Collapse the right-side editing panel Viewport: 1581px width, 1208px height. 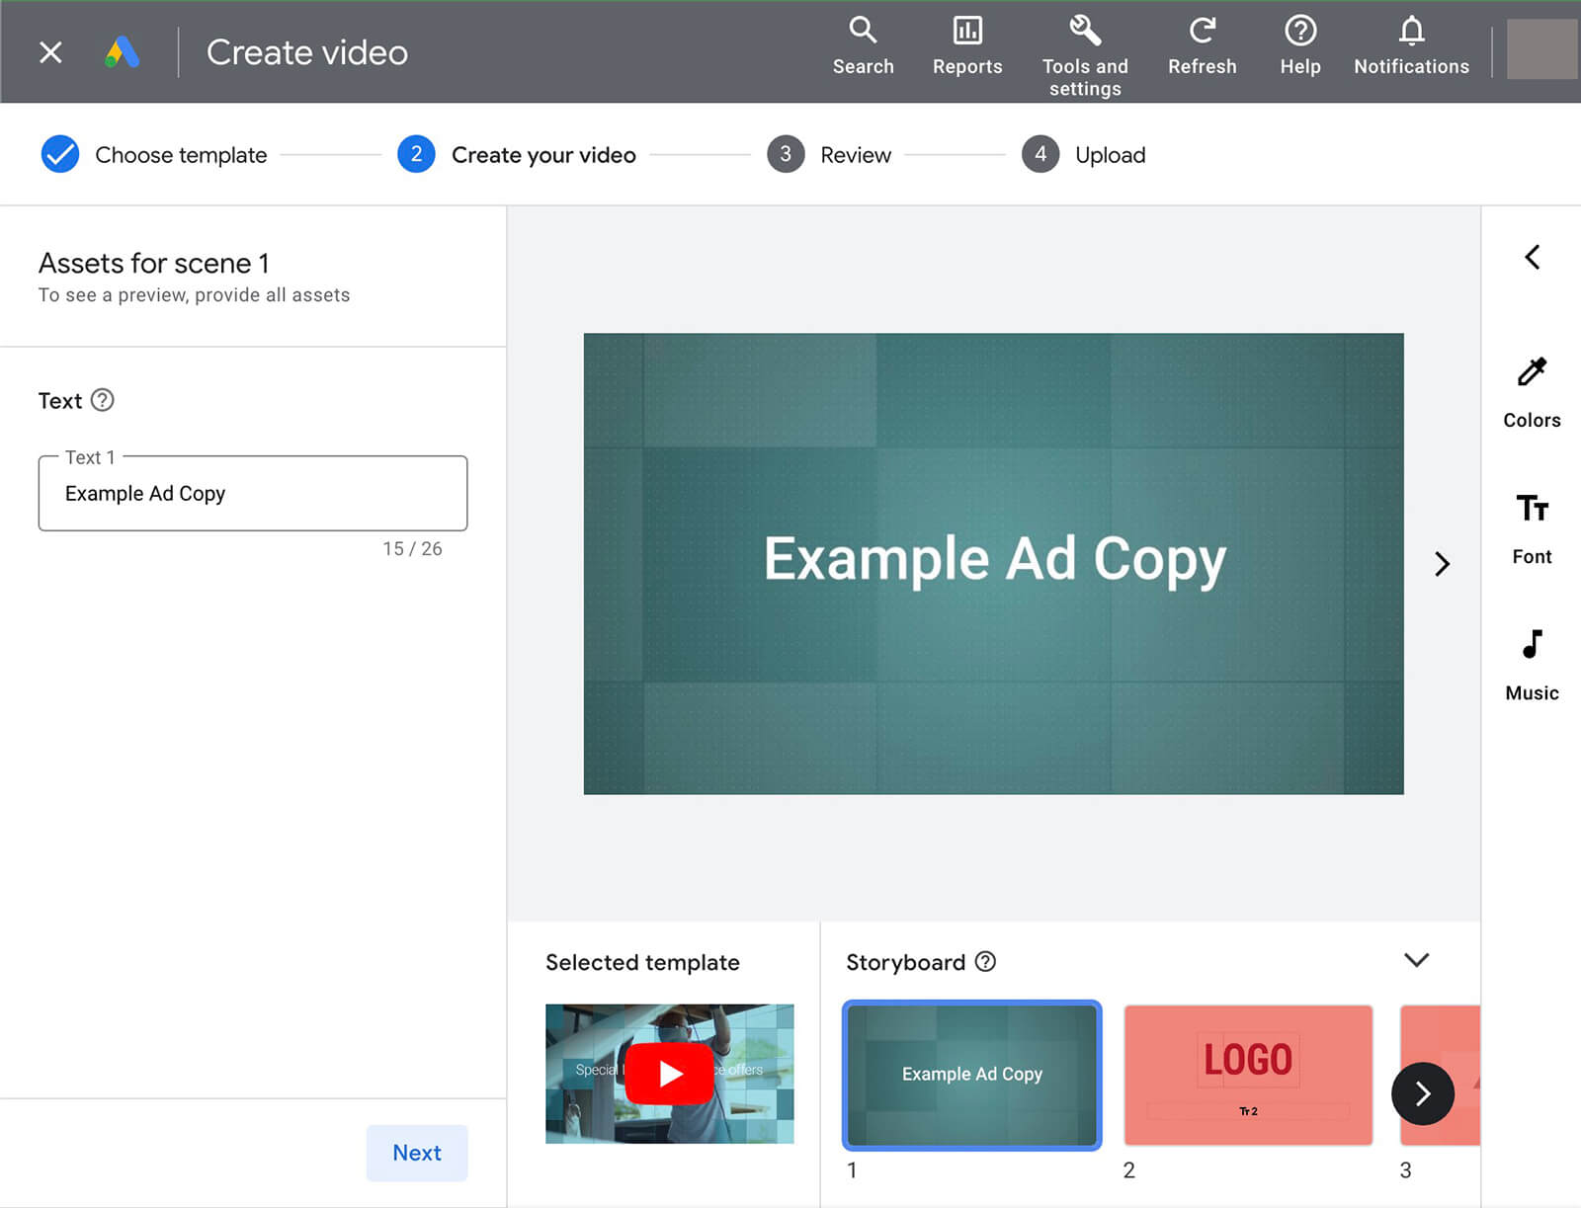(1532, 257)
